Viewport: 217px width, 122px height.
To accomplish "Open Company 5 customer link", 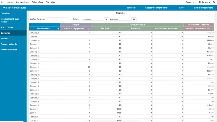I will click(x=34, y=90).
